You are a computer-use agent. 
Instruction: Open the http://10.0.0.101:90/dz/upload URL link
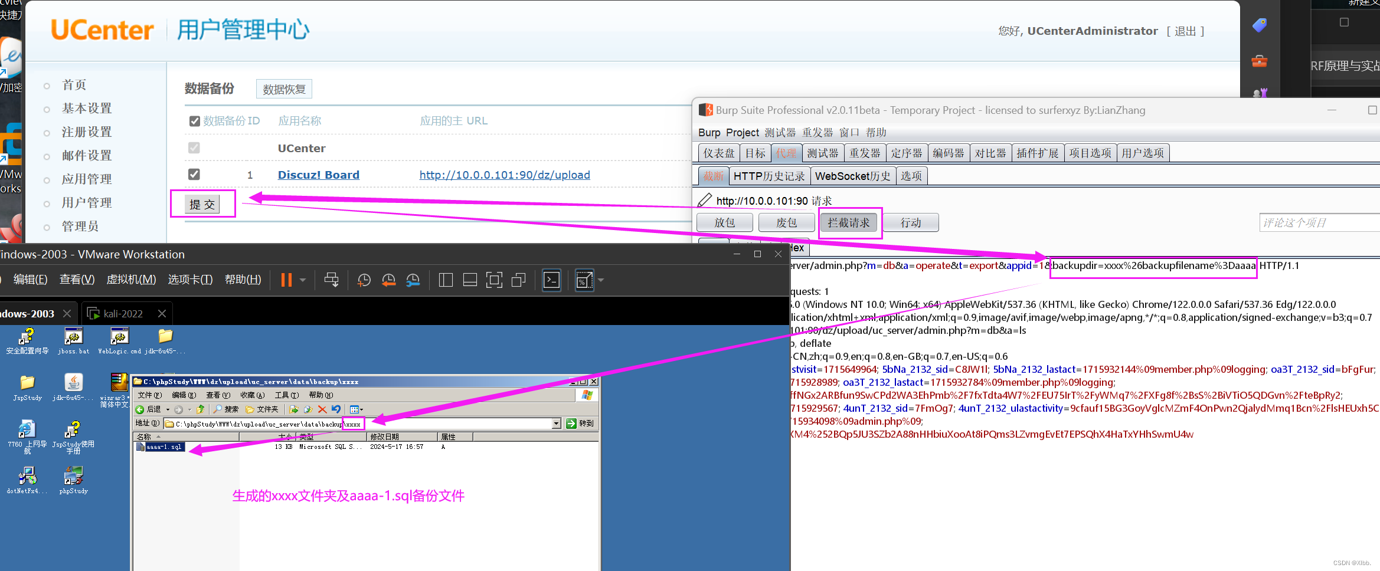click(505, 175)
